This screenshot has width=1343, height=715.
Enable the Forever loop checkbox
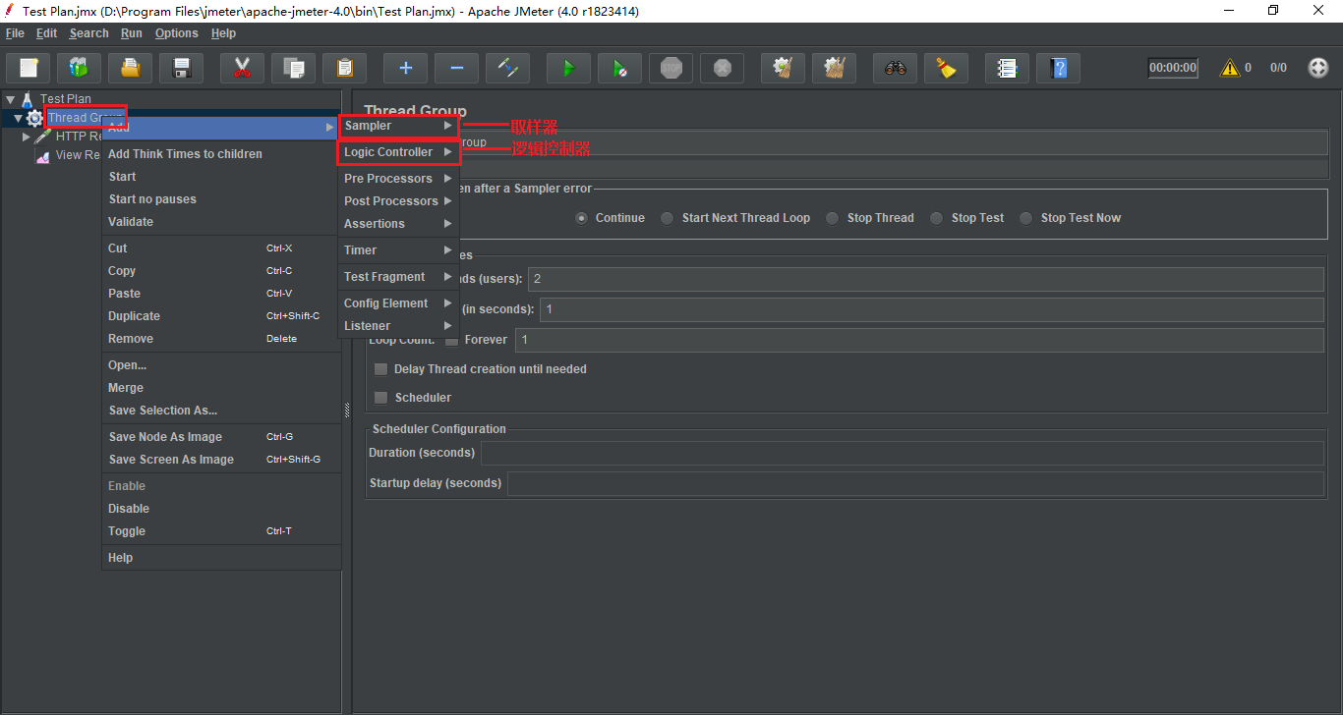[x=451, y=340]
